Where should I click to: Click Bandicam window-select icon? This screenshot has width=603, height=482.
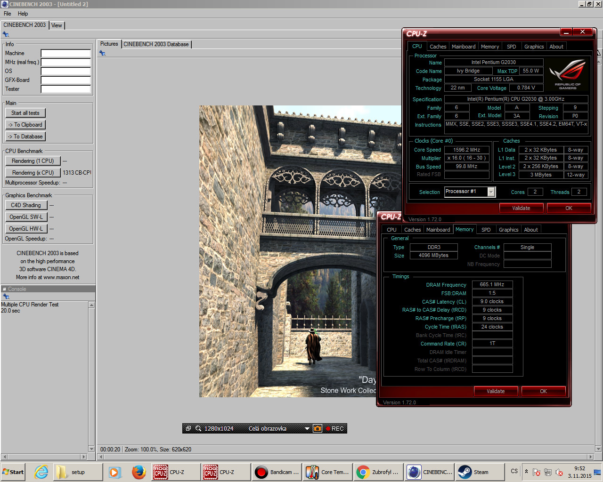[x=188, y=428]
